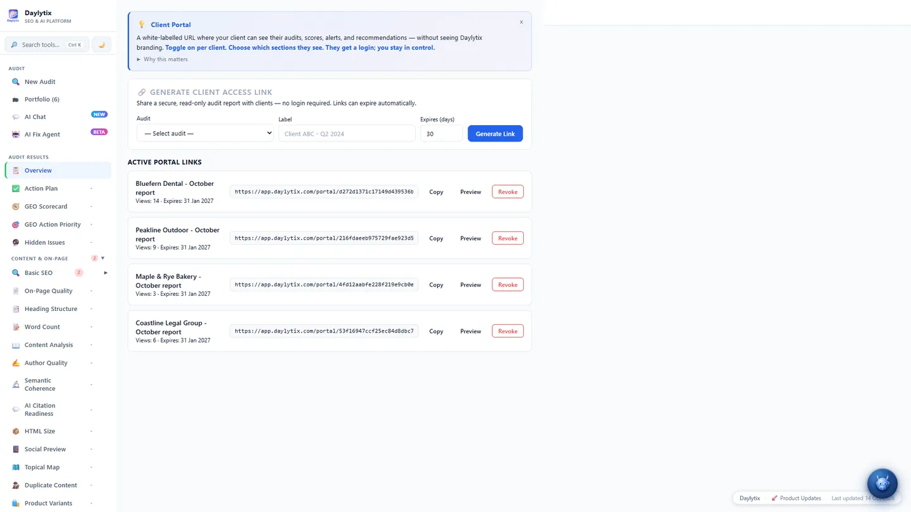Select the Overview sidebar item
Screen dimensions: 911x512
58,171
